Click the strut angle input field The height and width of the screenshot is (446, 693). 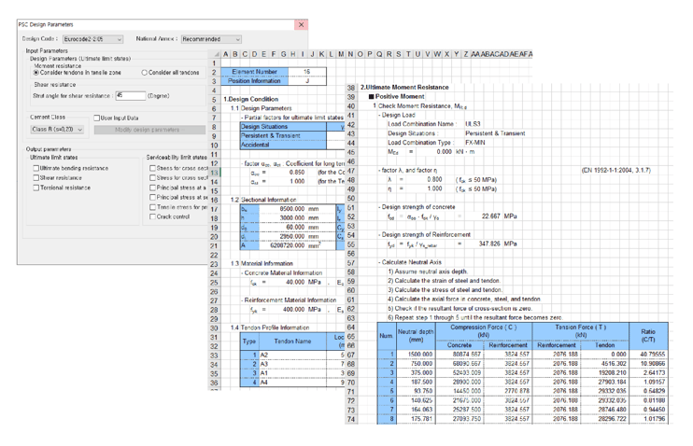click(x=129, y=95)
